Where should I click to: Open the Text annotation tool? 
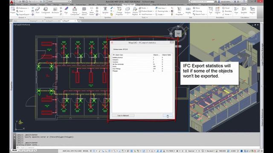[x=210, y=10]
